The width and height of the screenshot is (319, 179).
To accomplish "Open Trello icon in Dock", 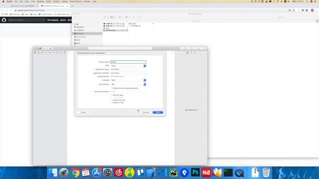I will coord(141,173).
